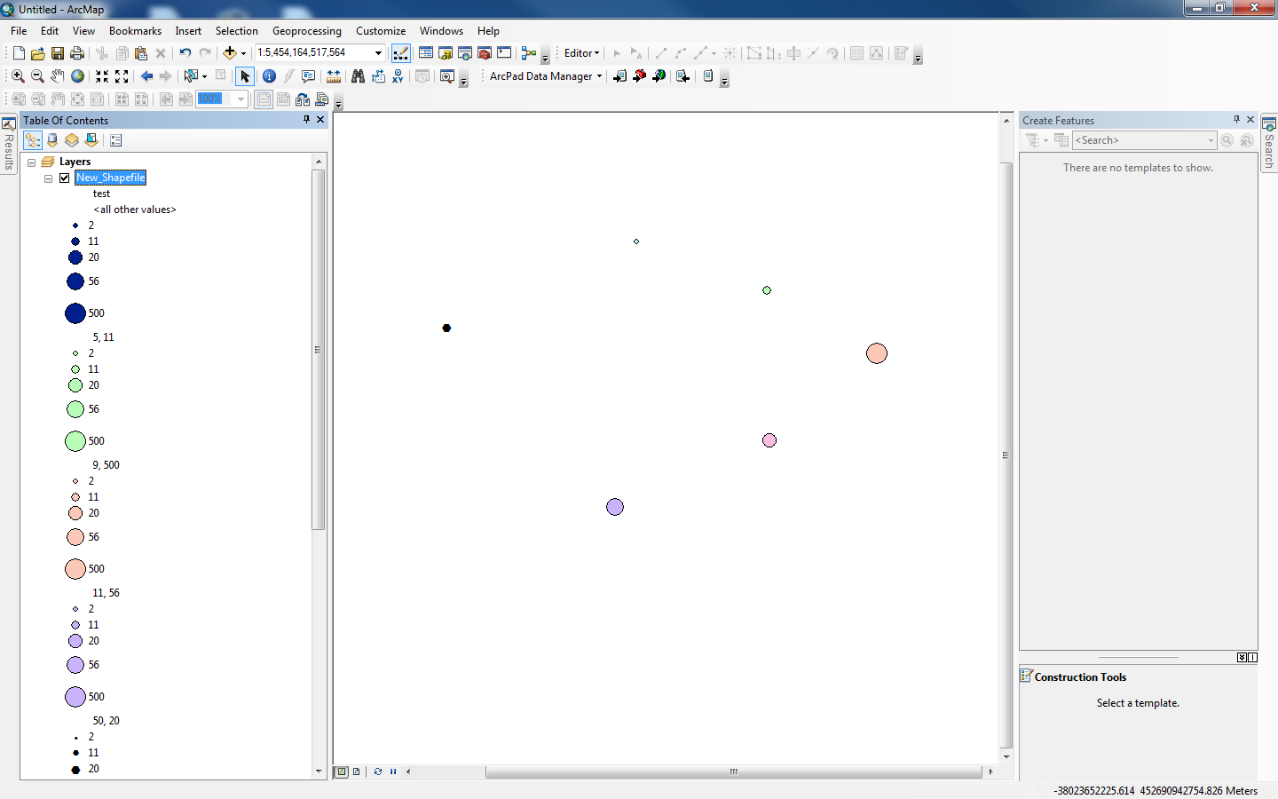This screenshot has width=1278, height=799.
Task: Open the ArcToolbox window icon
Action: coord(485,53)
